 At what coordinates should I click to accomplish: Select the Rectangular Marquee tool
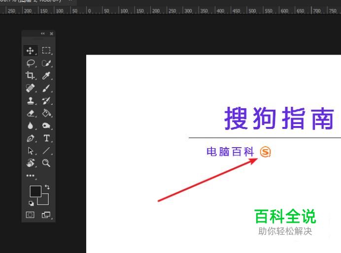(46, 51)
